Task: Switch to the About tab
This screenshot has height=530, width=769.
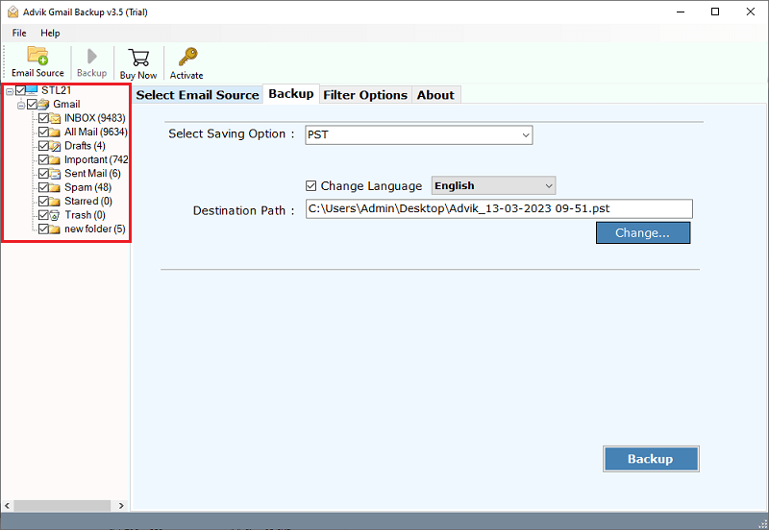Action: coord(435,95)
